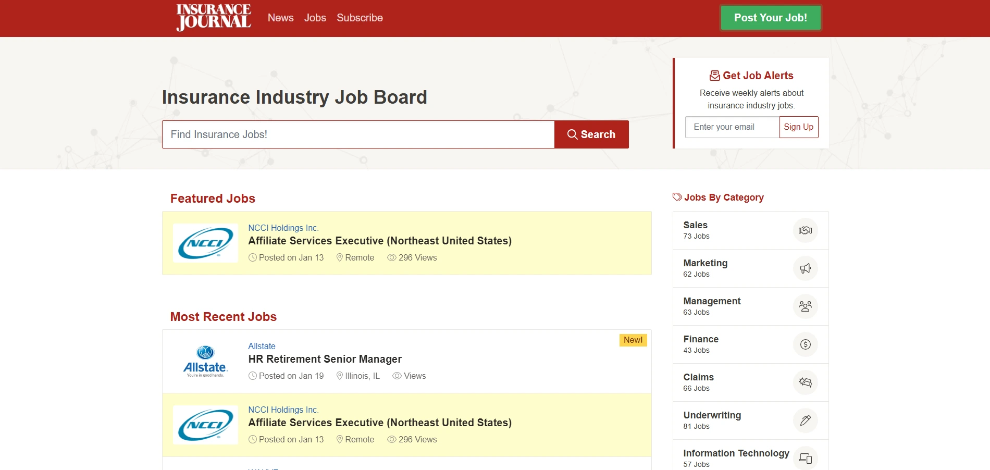Open the Jobs menu item
990x470 pixels.
pos(315,18)
